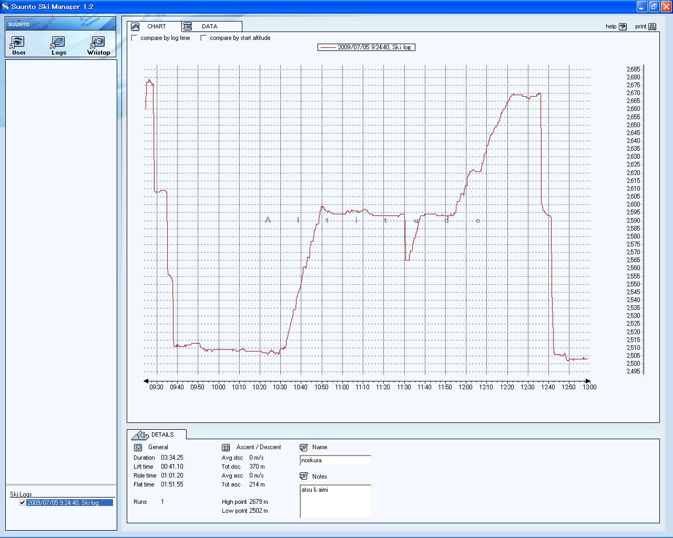This screenshot has height=538, width=673.
Task: Click the Ride time value 01:01.20
Action: tap(172, 475)
